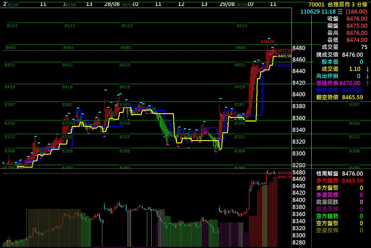Click the red change value (166.00)
Viewport: 371px width, 248px height.
(x=356, y=12)
